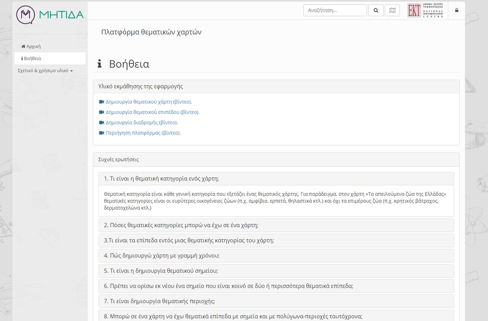The width and height of the screenshot is (488, 321).
Task: Go to Αρχική in the sidebar
Action: (33, 47)
